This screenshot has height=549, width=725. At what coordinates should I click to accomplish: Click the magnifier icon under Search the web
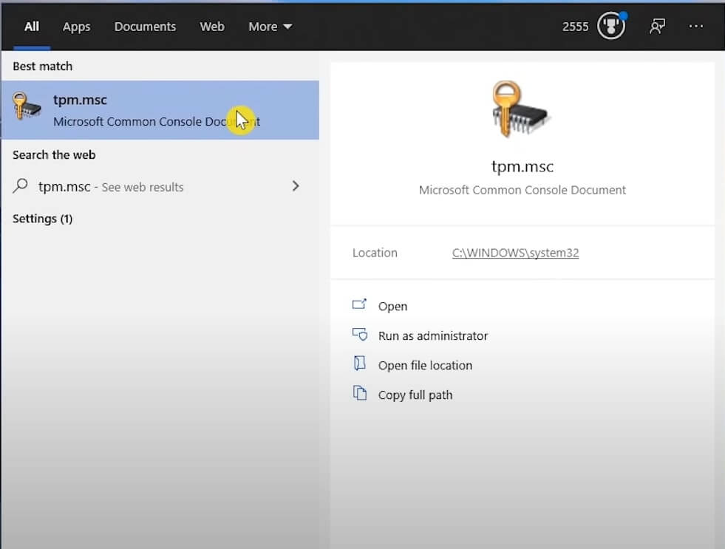click(21, 187)
